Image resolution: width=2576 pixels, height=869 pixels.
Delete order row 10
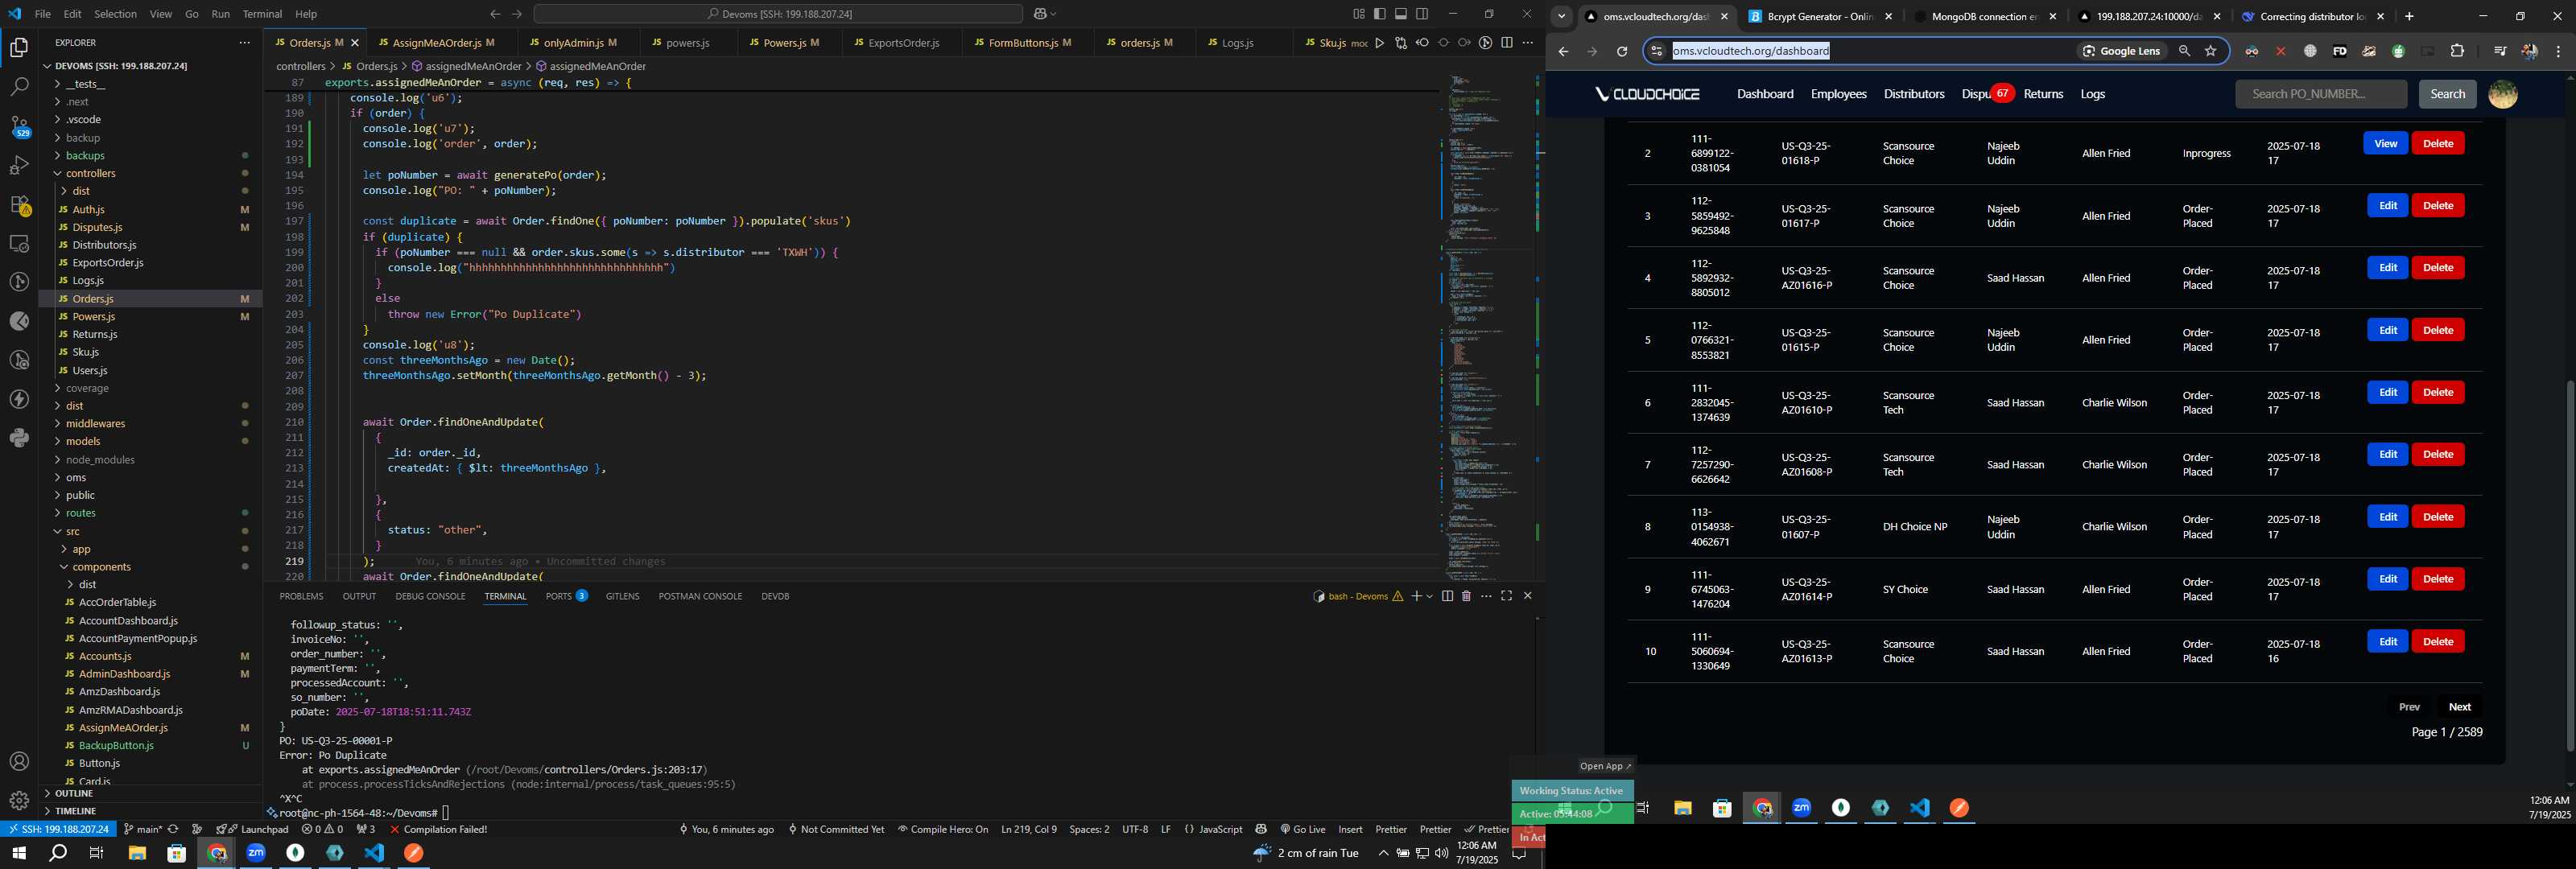pos(2437,642)
